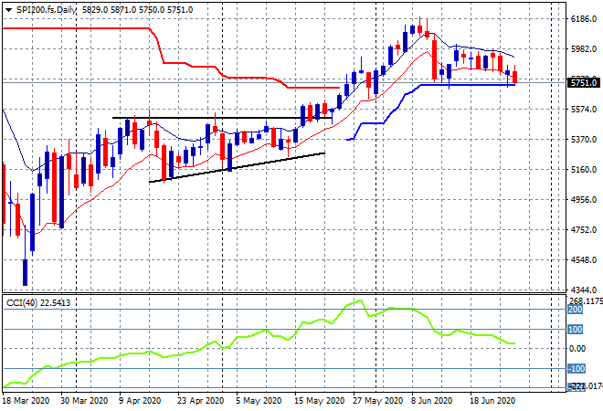Click the 4548.0 price axis label
Viewport: 603px width, 411px height.
pyautogui.click(x=584, y=260)
